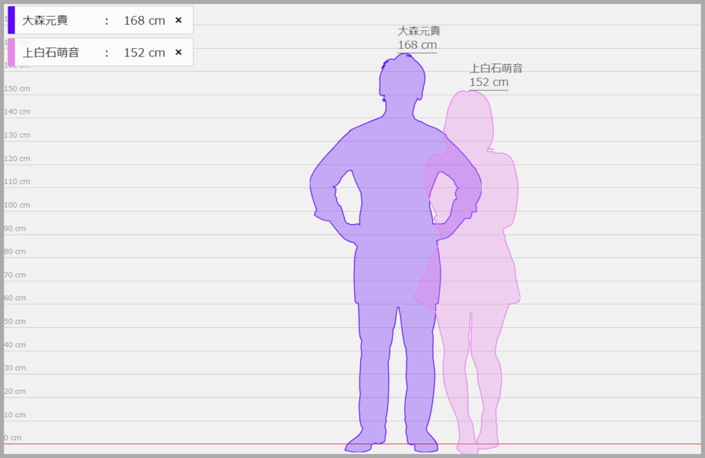
Task: Click the 0 cm axis marker
Action: [12, 438]
